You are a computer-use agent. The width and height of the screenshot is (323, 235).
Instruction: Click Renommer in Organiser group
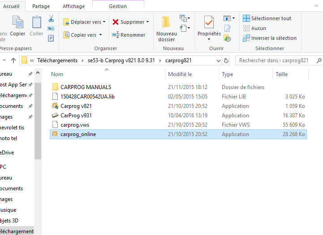pyautogui.click(x=129, y=35)
